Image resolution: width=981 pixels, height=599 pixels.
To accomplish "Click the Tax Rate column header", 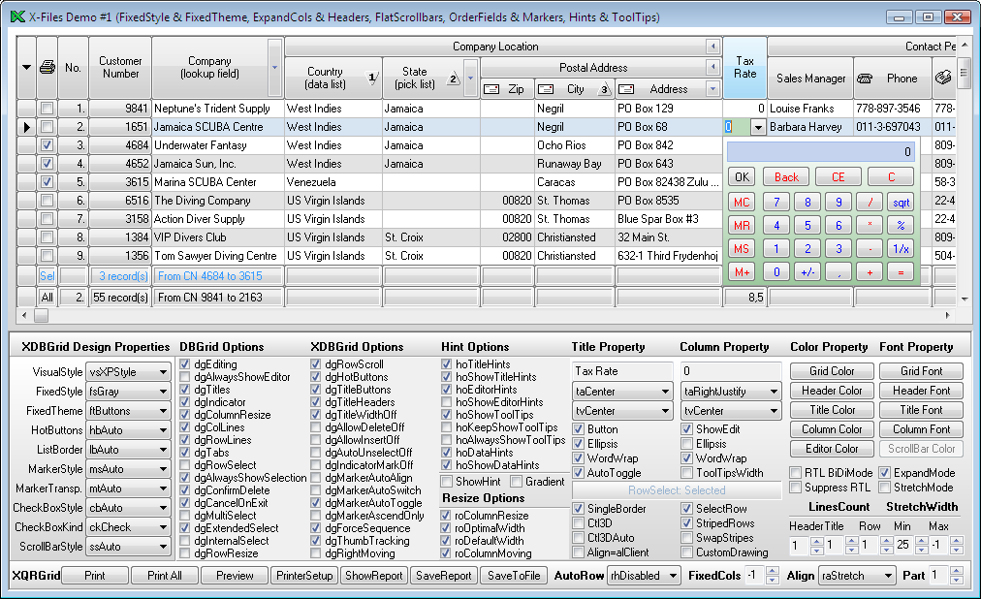I will point(744,67).
